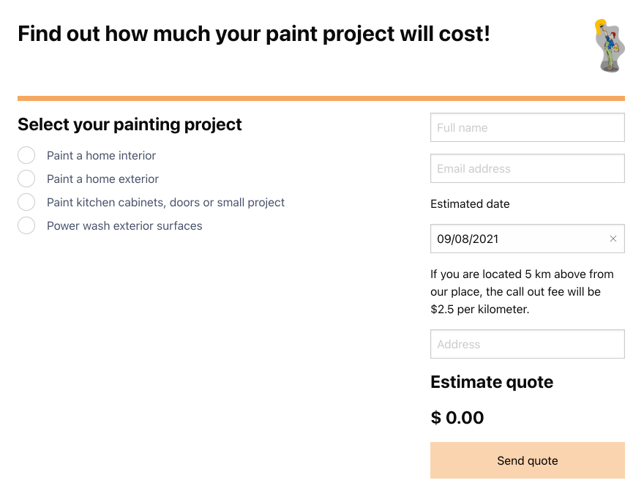Viewport: 644px width, 483px height.
Task: Click the 'Estimate quote' heading
Action: pyautogui.click(x=492, y=382)
